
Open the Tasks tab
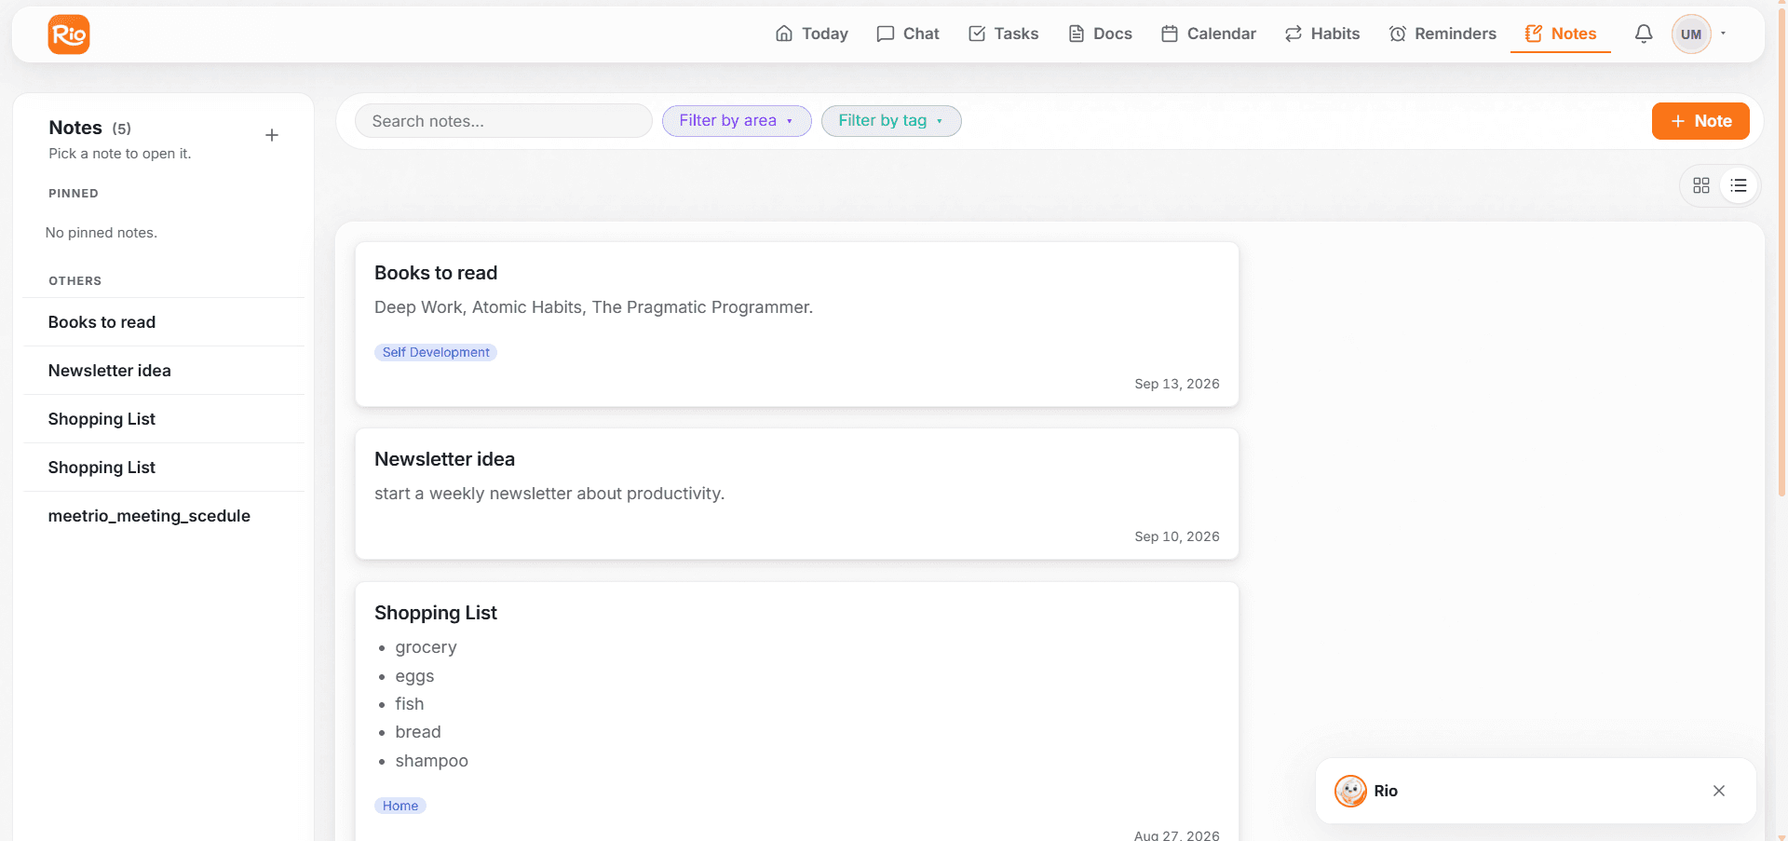pos(1003,34)
